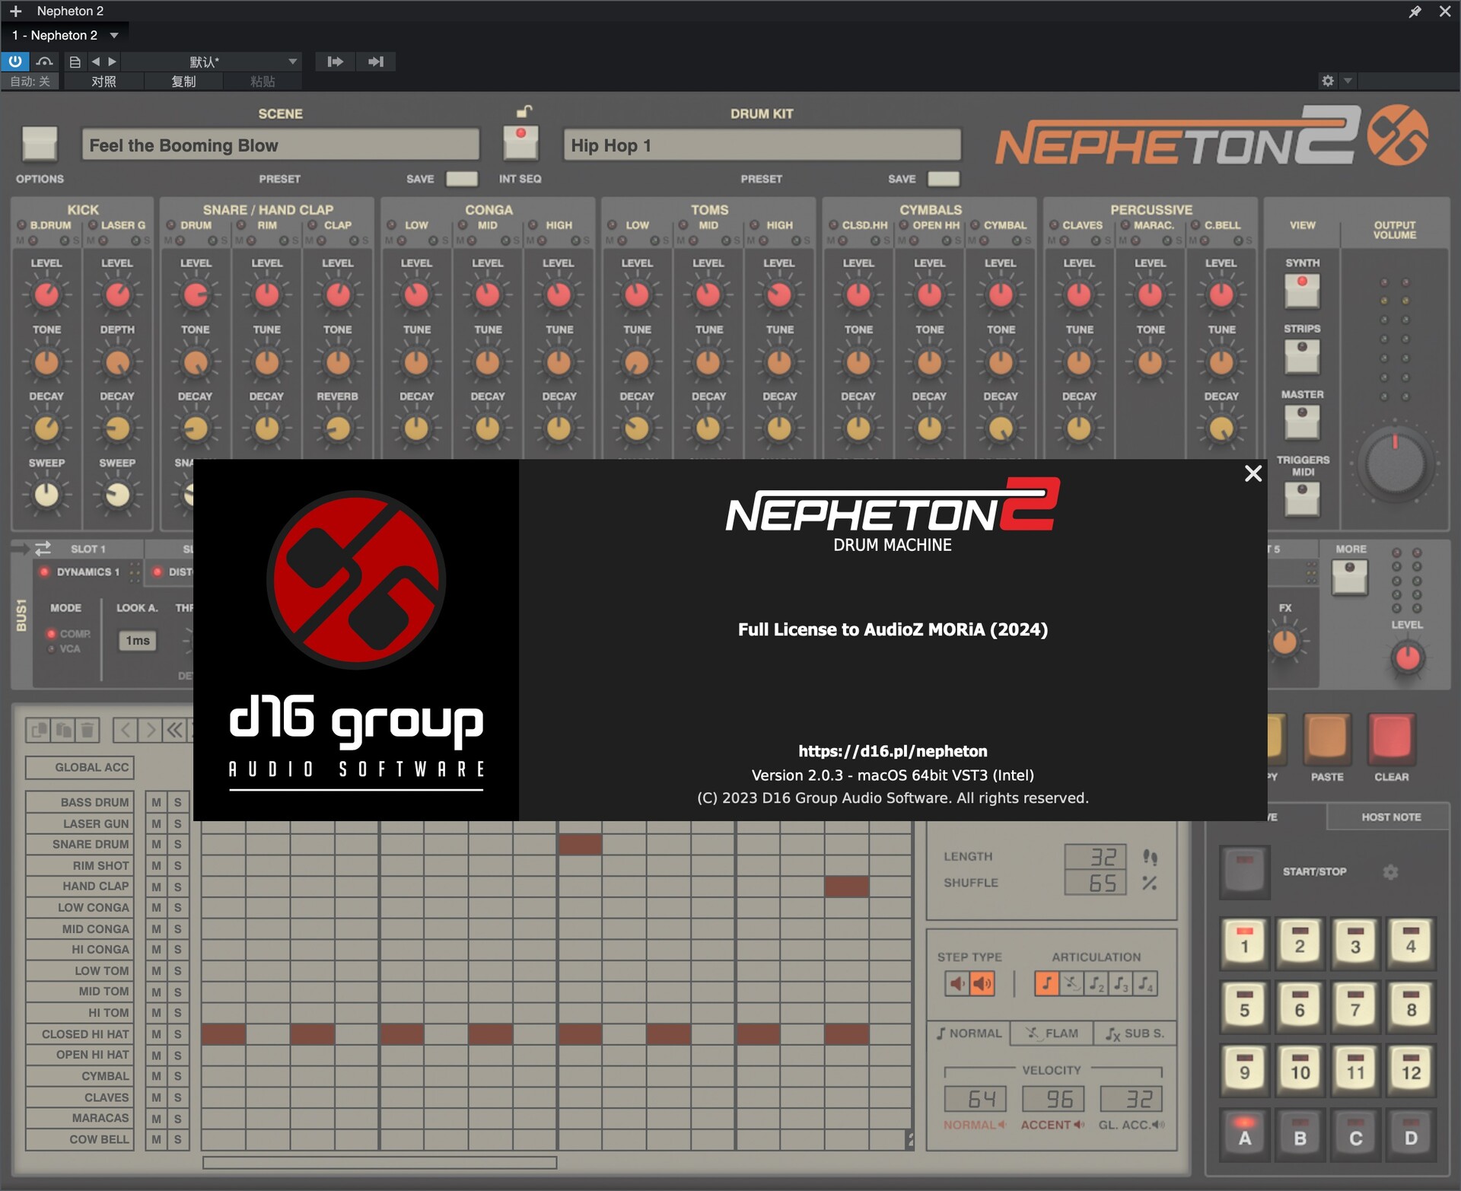Expand the arrow next to settings gear
This screenshot has height=1191, width=1461.
(1348, 81)
